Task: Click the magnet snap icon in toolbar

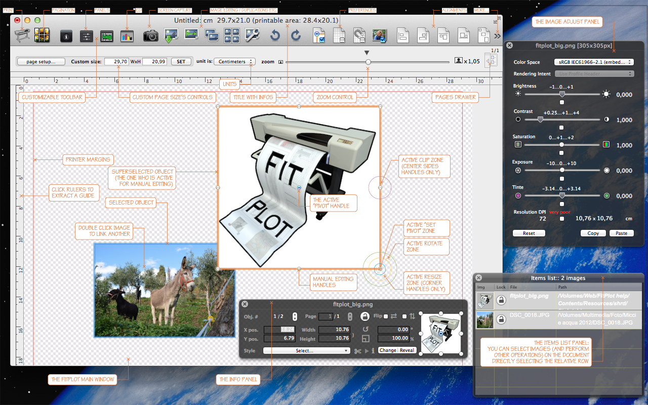Action: pyautogui.click(x=359, y=35)
